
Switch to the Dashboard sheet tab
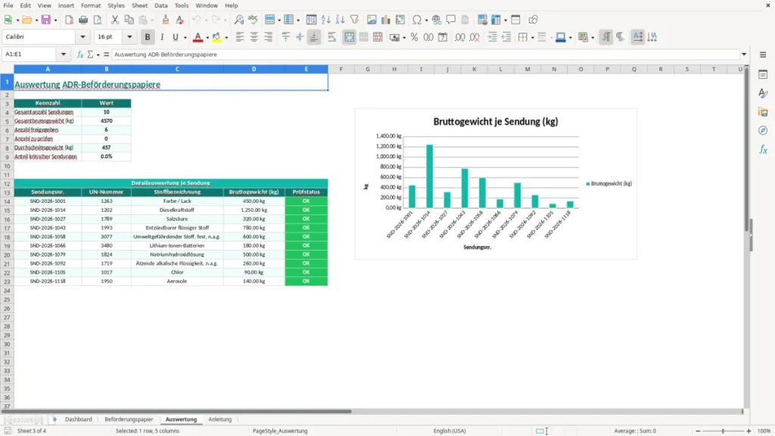[79, 419]
